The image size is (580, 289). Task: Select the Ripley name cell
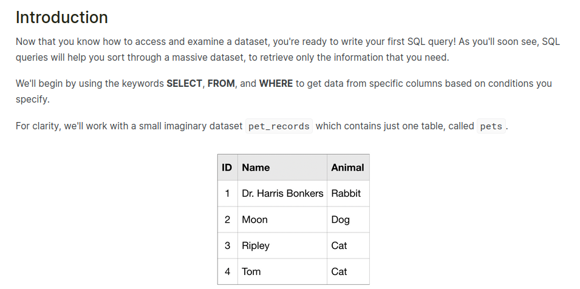[256, 246]
